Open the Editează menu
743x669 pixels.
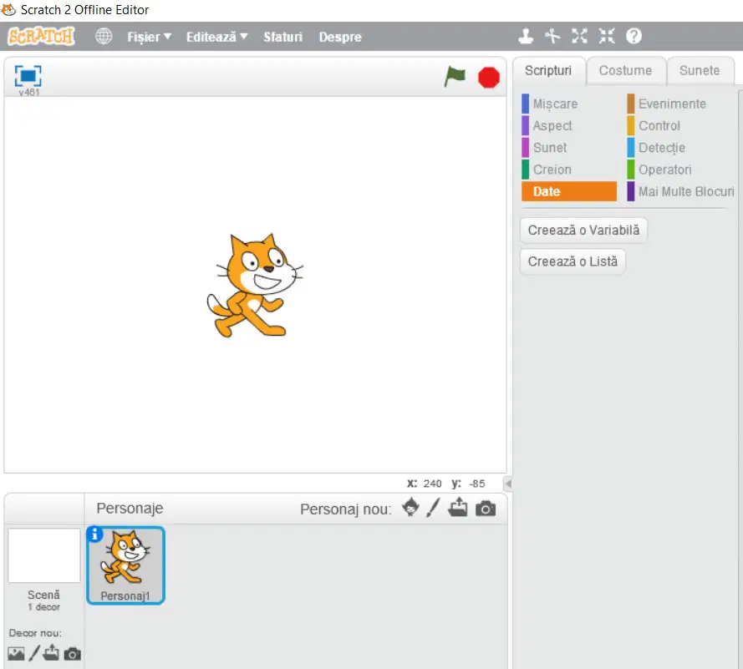216,37
